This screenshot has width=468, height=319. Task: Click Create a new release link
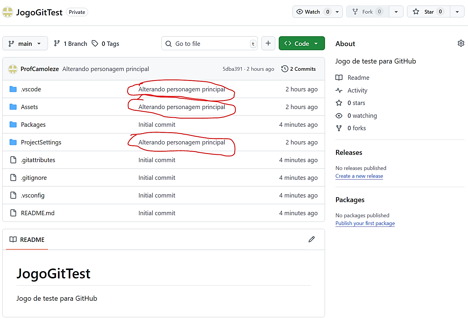click(359, 176)
